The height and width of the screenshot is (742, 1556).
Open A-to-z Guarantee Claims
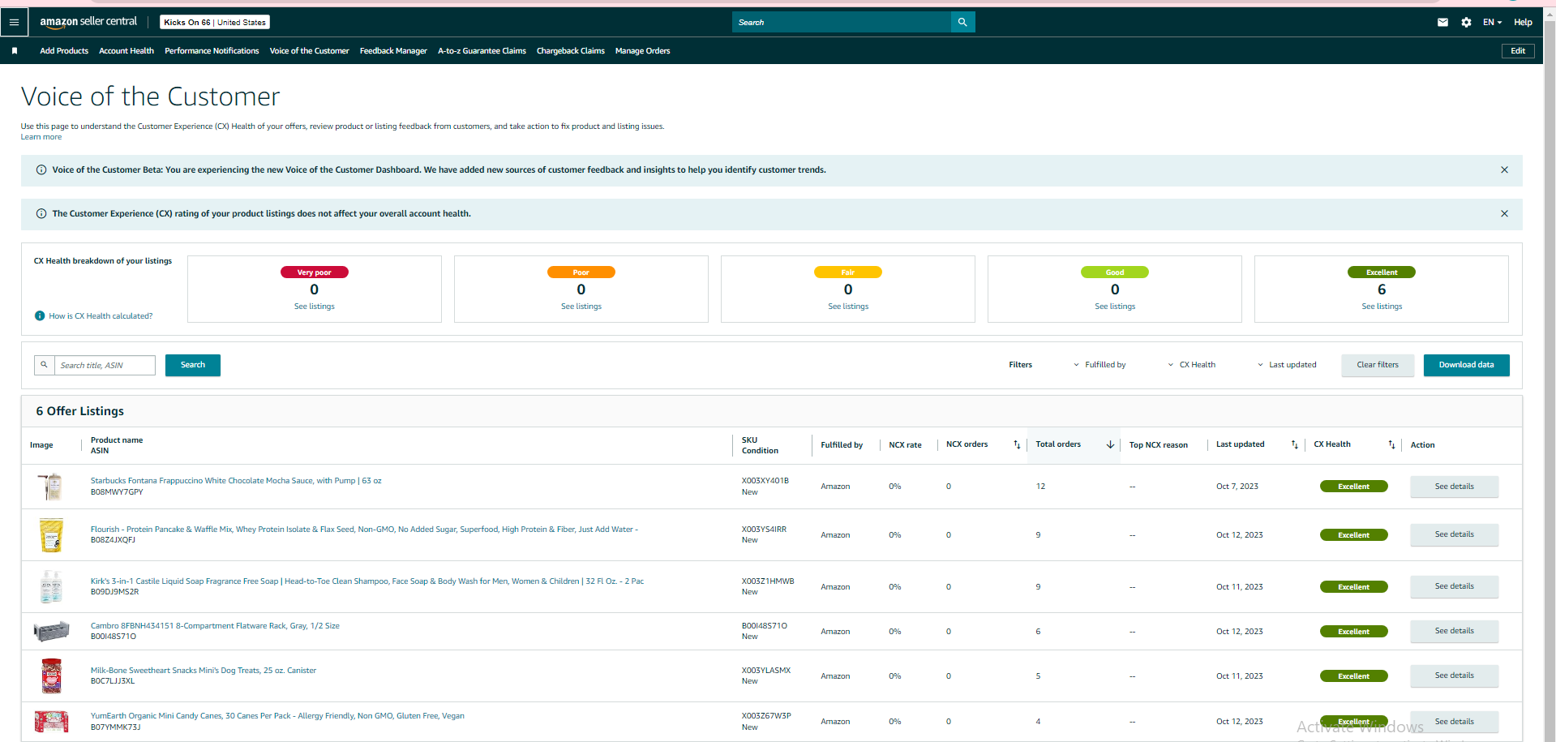482,51
